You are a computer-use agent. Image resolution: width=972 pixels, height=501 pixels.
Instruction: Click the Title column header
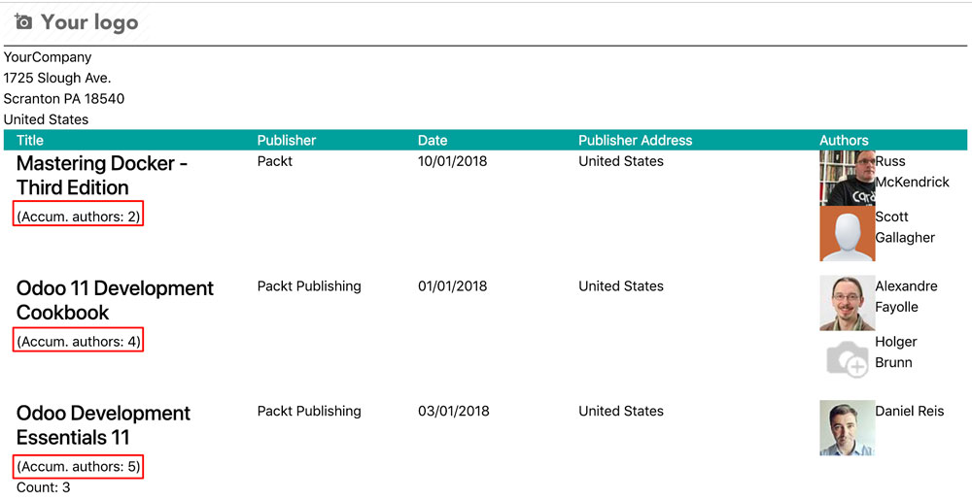pos(30,141)
